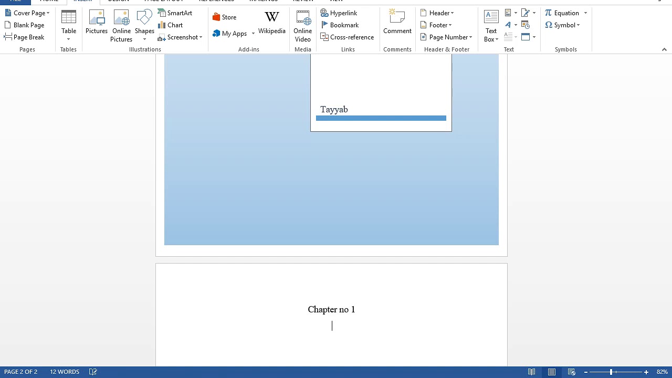The width and height of the screenshot is (672, 378).
Task: Insert Date and Time
Action: coord(526,25)
